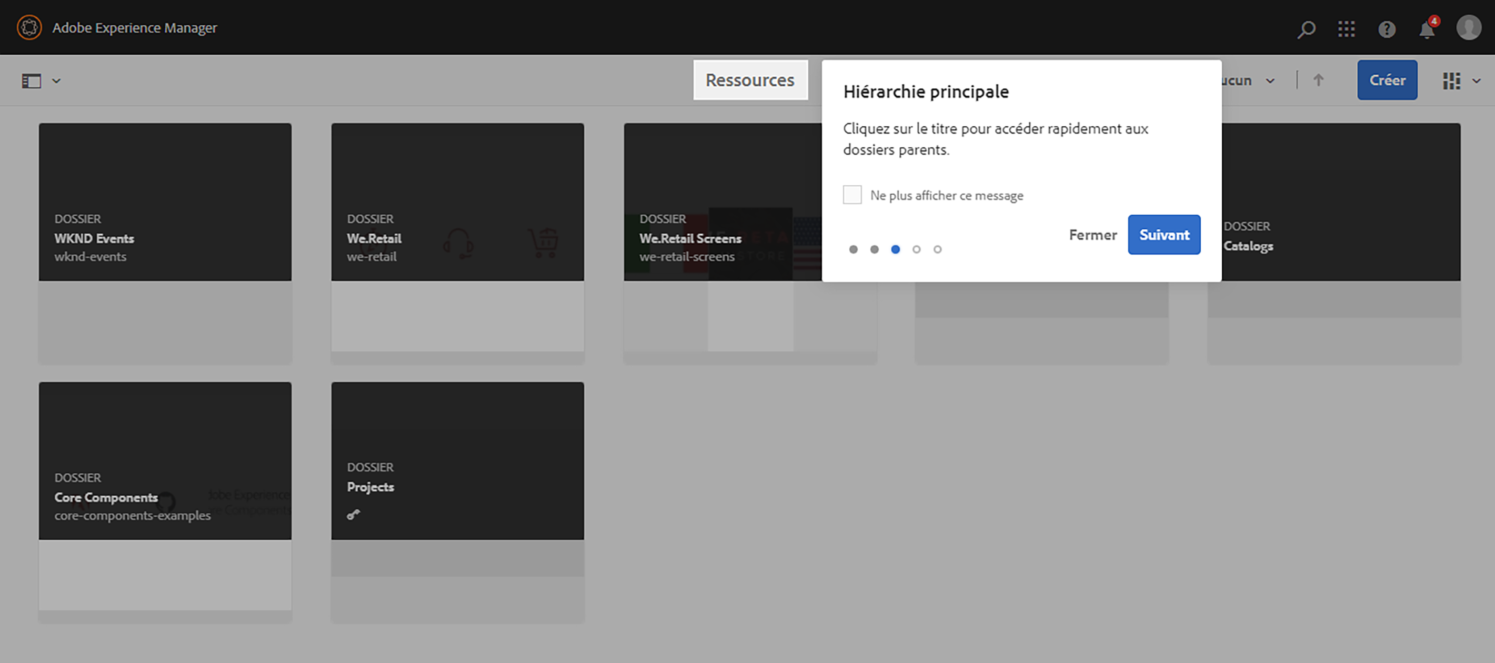
Task: Expand the rail selector chevron
Action: point(56,81)
